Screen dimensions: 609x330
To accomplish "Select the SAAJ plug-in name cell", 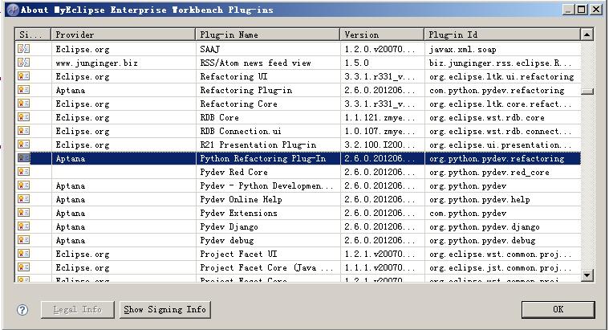I will pyautogui.click(x=268, y=49).
